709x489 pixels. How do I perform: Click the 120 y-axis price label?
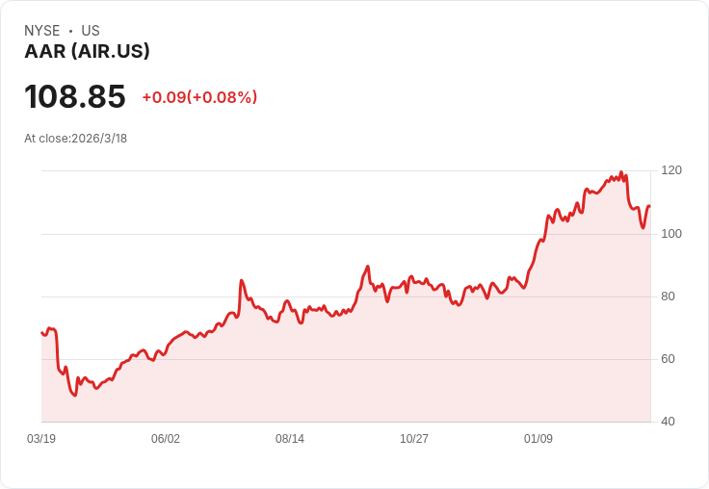671,170
